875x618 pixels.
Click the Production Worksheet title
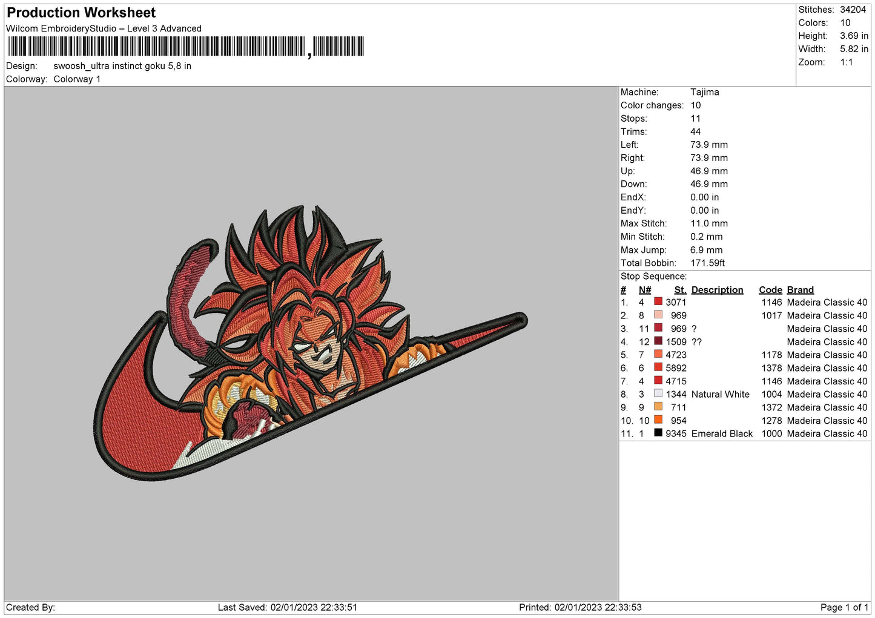[81, 13]
